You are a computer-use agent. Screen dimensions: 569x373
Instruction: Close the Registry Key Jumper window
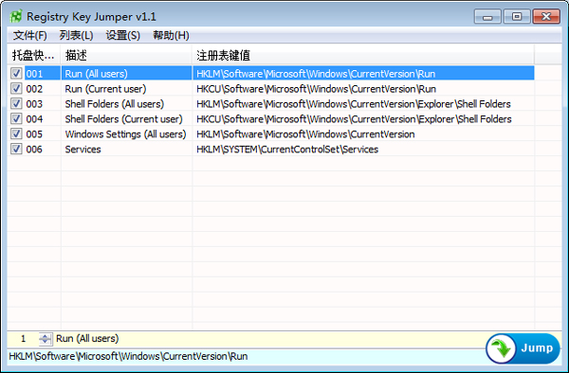pos(546,17)
